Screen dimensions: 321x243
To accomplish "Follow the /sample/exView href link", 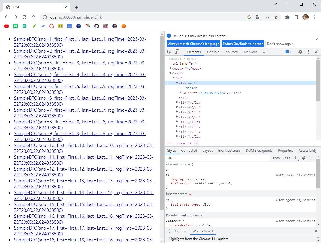I will click(212, 93).
